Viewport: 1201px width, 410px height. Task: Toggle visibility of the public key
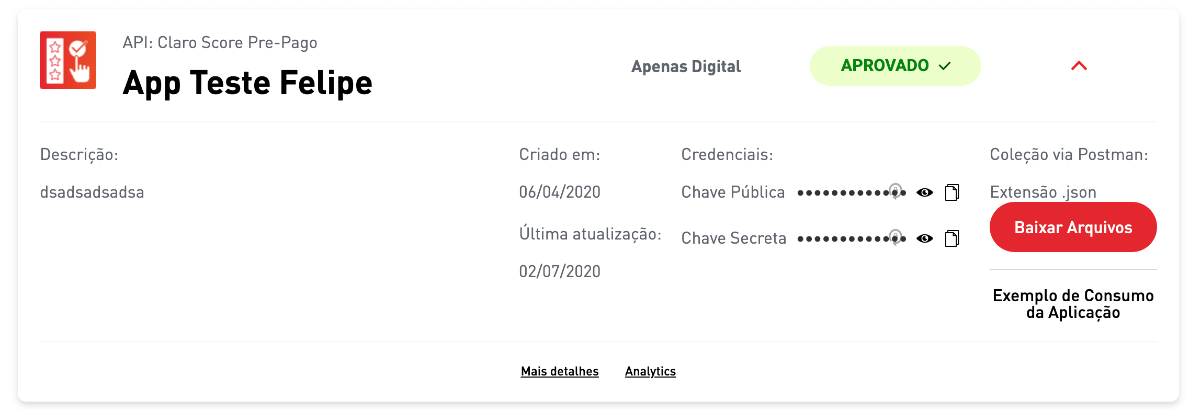(924, 192)
